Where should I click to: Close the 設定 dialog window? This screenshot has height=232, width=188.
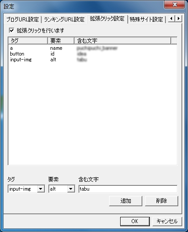(x=175, y=5)
